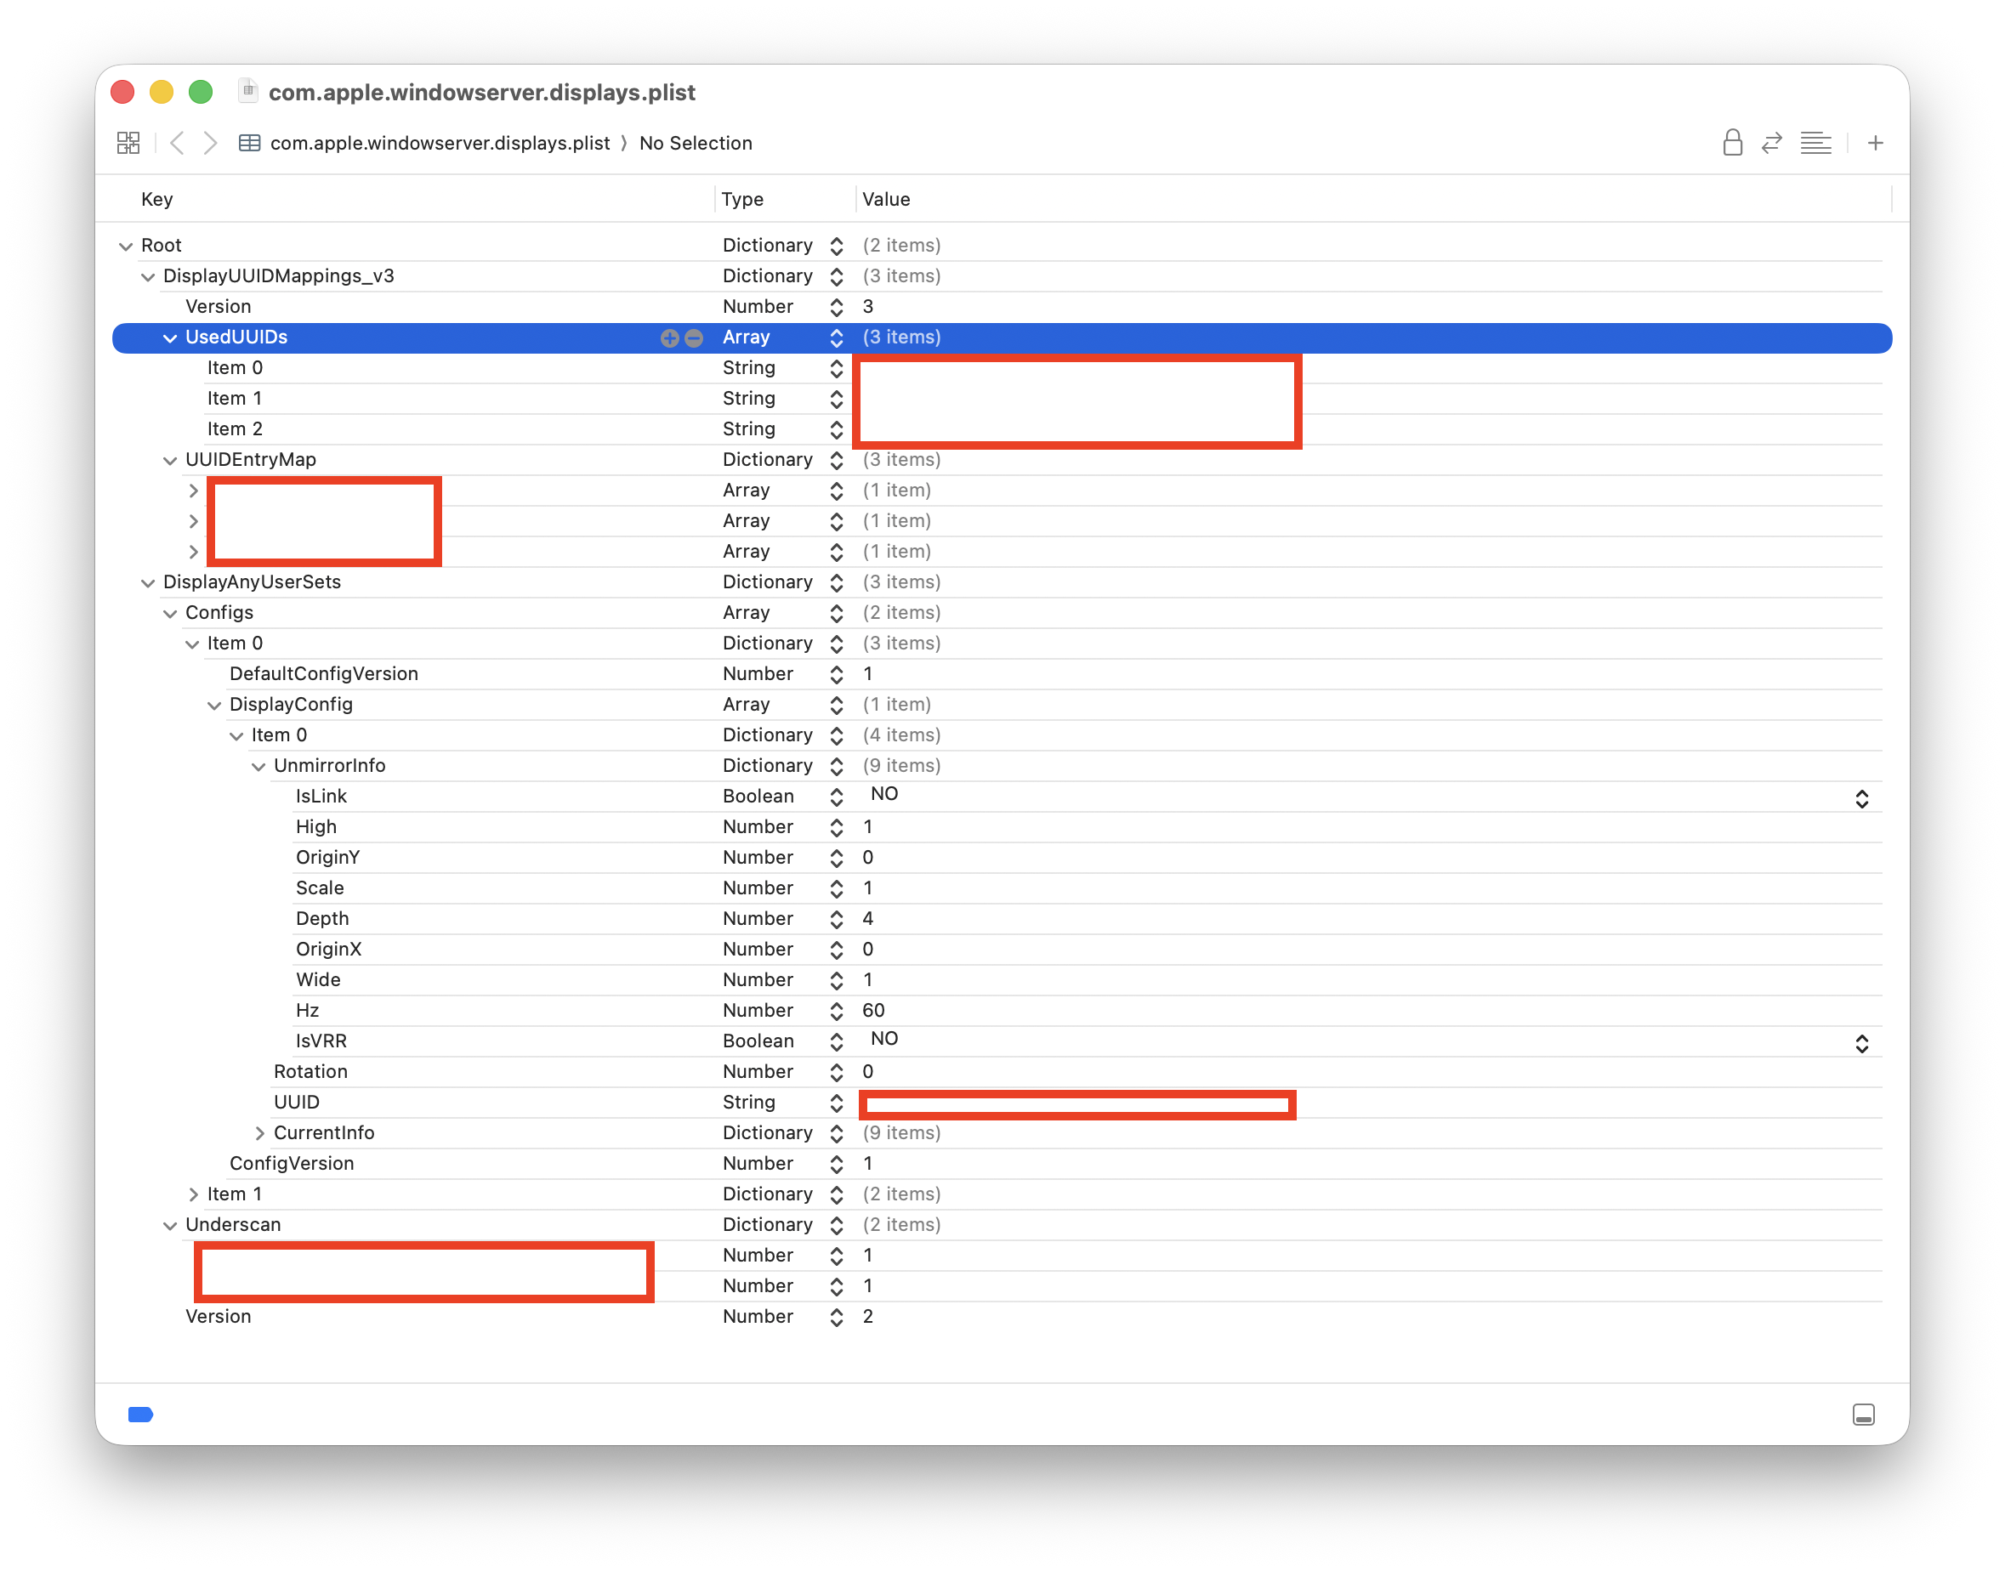Go back with the left chevron

[x=178, y=143]
